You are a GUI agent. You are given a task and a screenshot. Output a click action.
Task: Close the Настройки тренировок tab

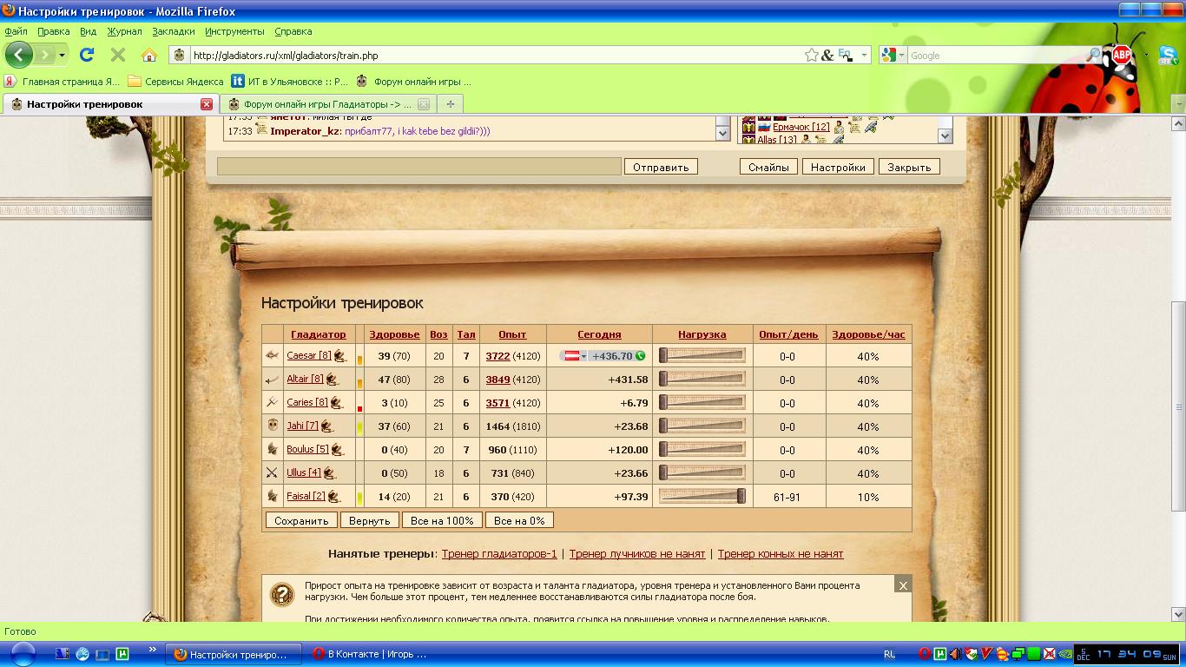[x=207, y=104]
